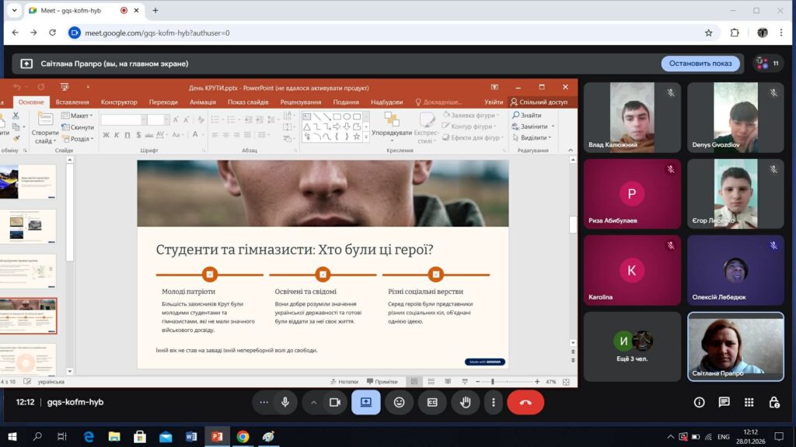The image size is (796, 447).
Task: Click Спільний доступ share button
Action: [x=539, y=102]
